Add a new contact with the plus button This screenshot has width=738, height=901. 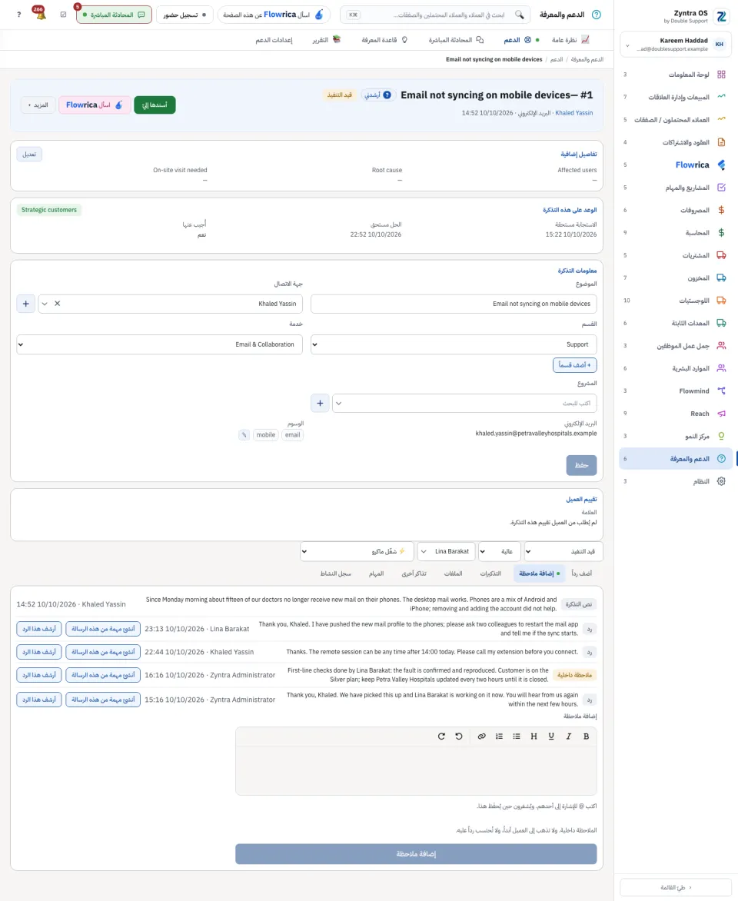[26, 304]
